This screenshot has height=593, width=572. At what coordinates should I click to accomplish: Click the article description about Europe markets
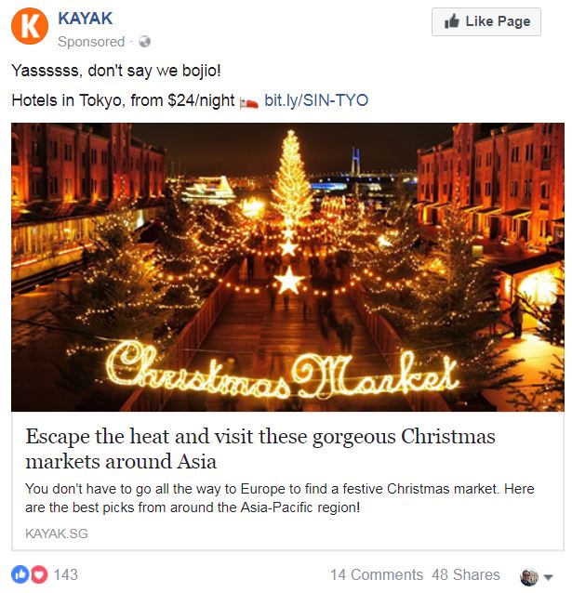(x=279, y=497)
